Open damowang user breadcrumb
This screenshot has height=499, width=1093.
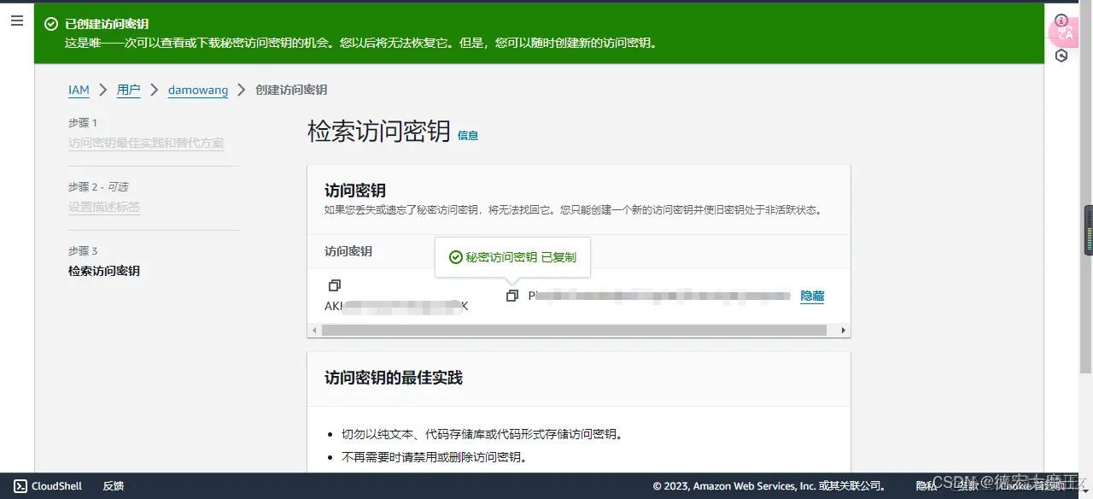[x=198, y=90]
